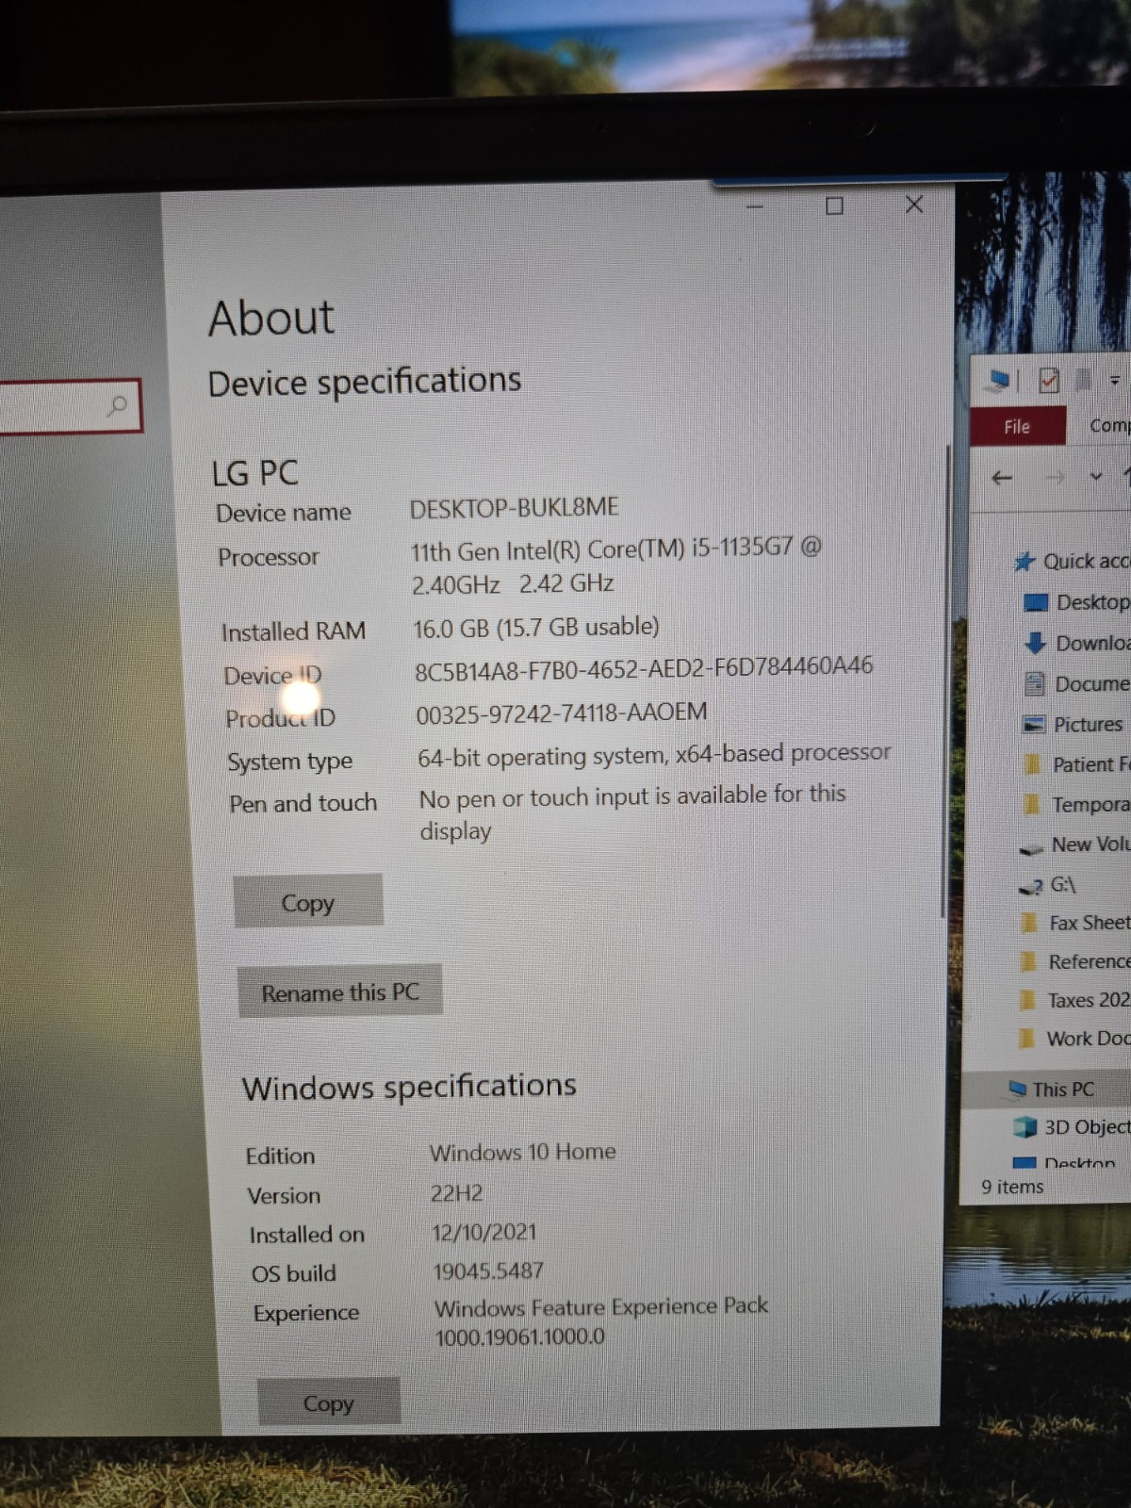Screen dimensions: 1131x1508
Task: Select the G:\ network drive entry
Action: (1048, 885)
